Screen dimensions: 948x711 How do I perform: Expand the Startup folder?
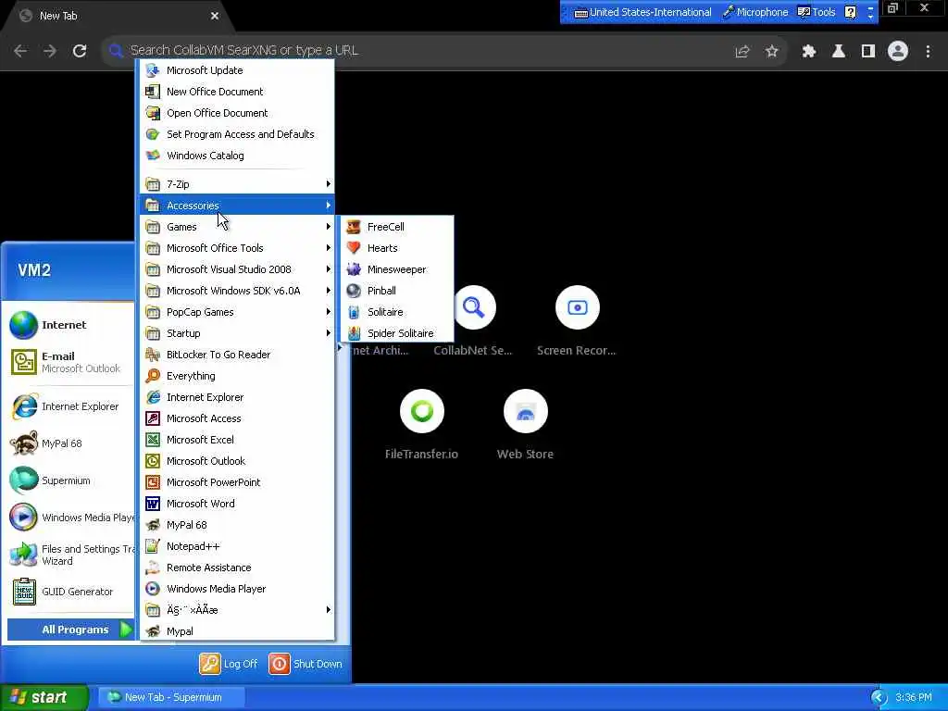(x=237, y=333)
